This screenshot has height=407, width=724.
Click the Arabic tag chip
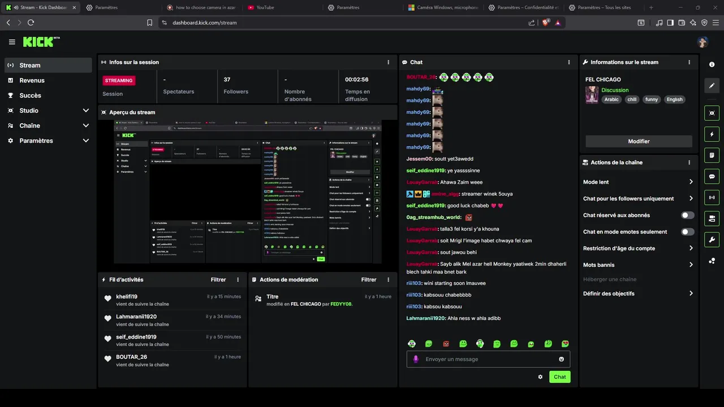[611, 99]
